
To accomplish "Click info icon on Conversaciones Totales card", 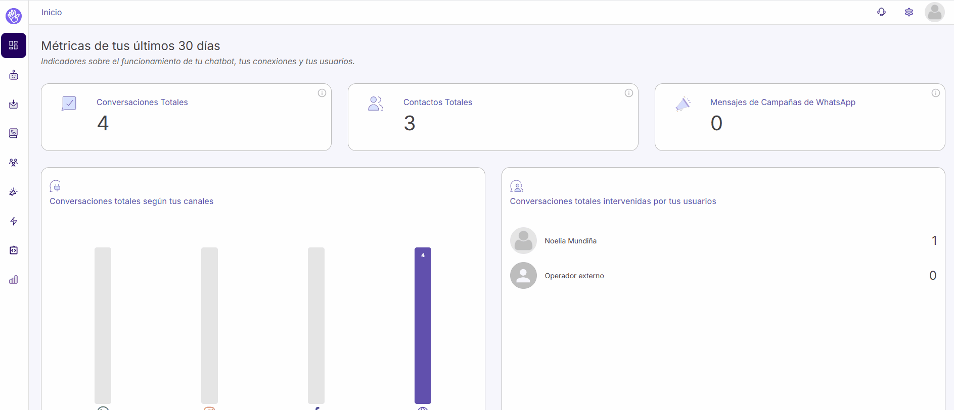I will coord(322,93).
